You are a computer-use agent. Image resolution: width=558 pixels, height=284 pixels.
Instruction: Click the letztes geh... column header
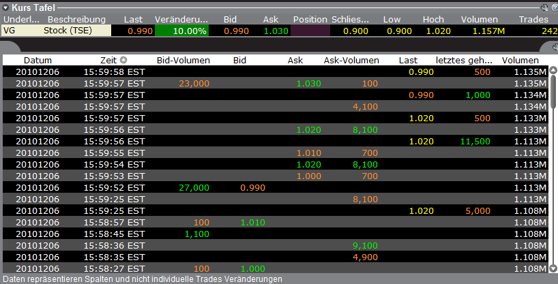(x=464, y=60)
